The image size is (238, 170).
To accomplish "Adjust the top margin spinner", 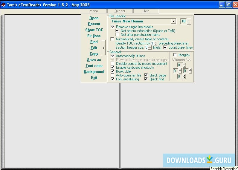I will coord(184,65).
